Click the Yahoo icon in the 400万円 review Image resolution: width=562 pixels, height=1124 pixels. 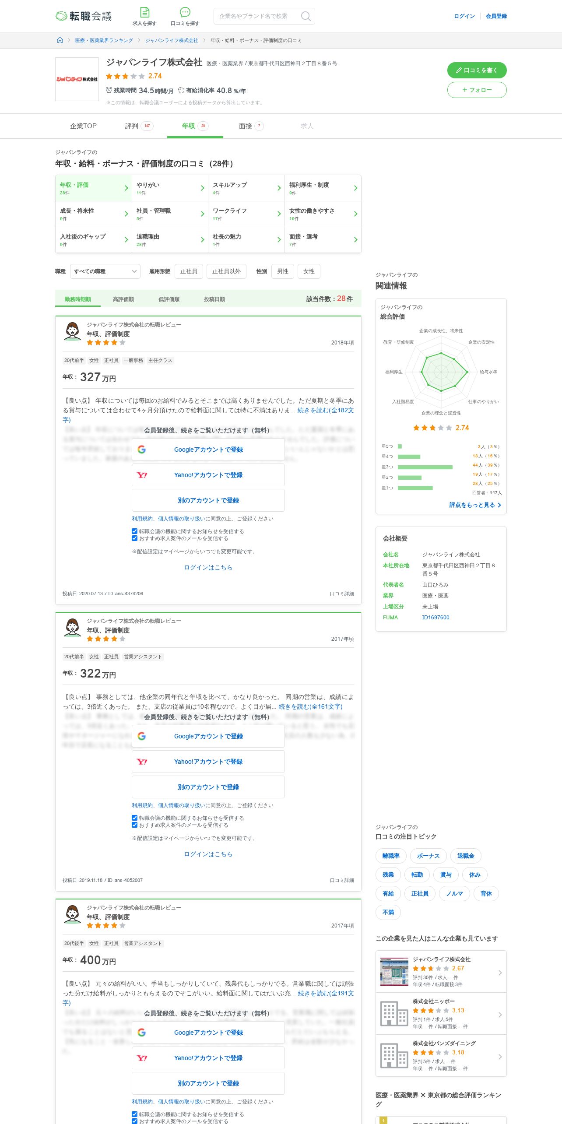click(142, 1058)
